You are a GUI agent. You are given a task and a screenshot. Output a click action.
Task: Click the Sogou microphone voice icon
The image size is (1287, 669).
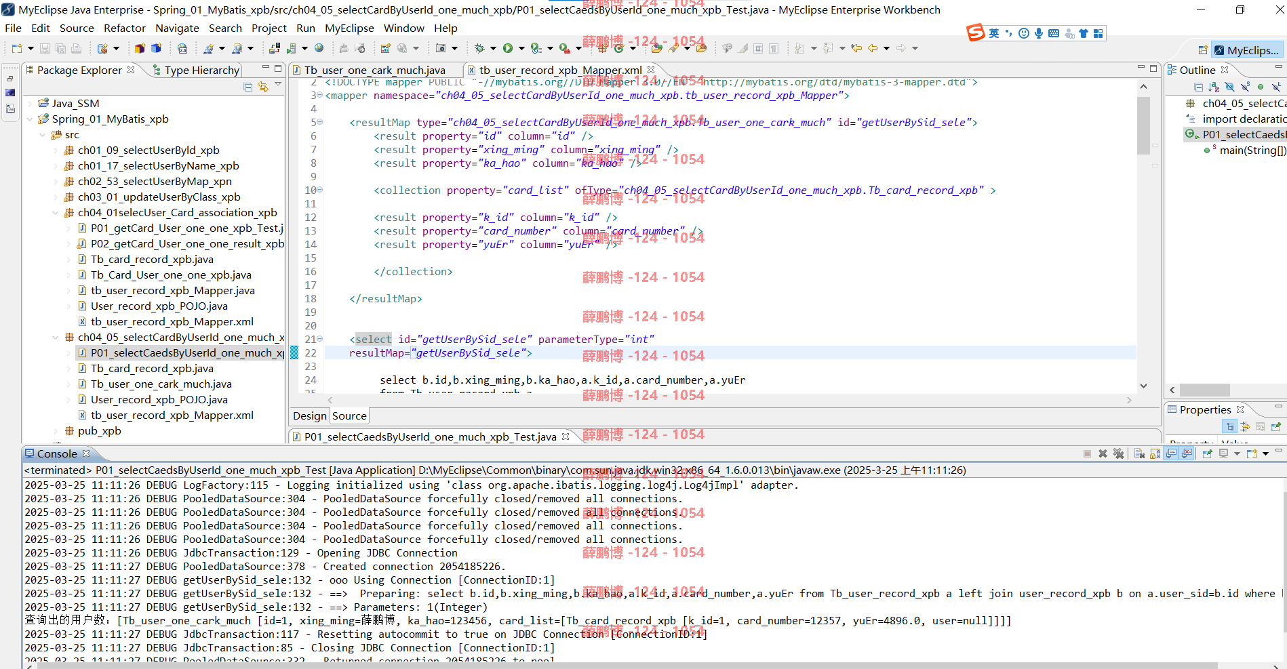coord(1038,33)
